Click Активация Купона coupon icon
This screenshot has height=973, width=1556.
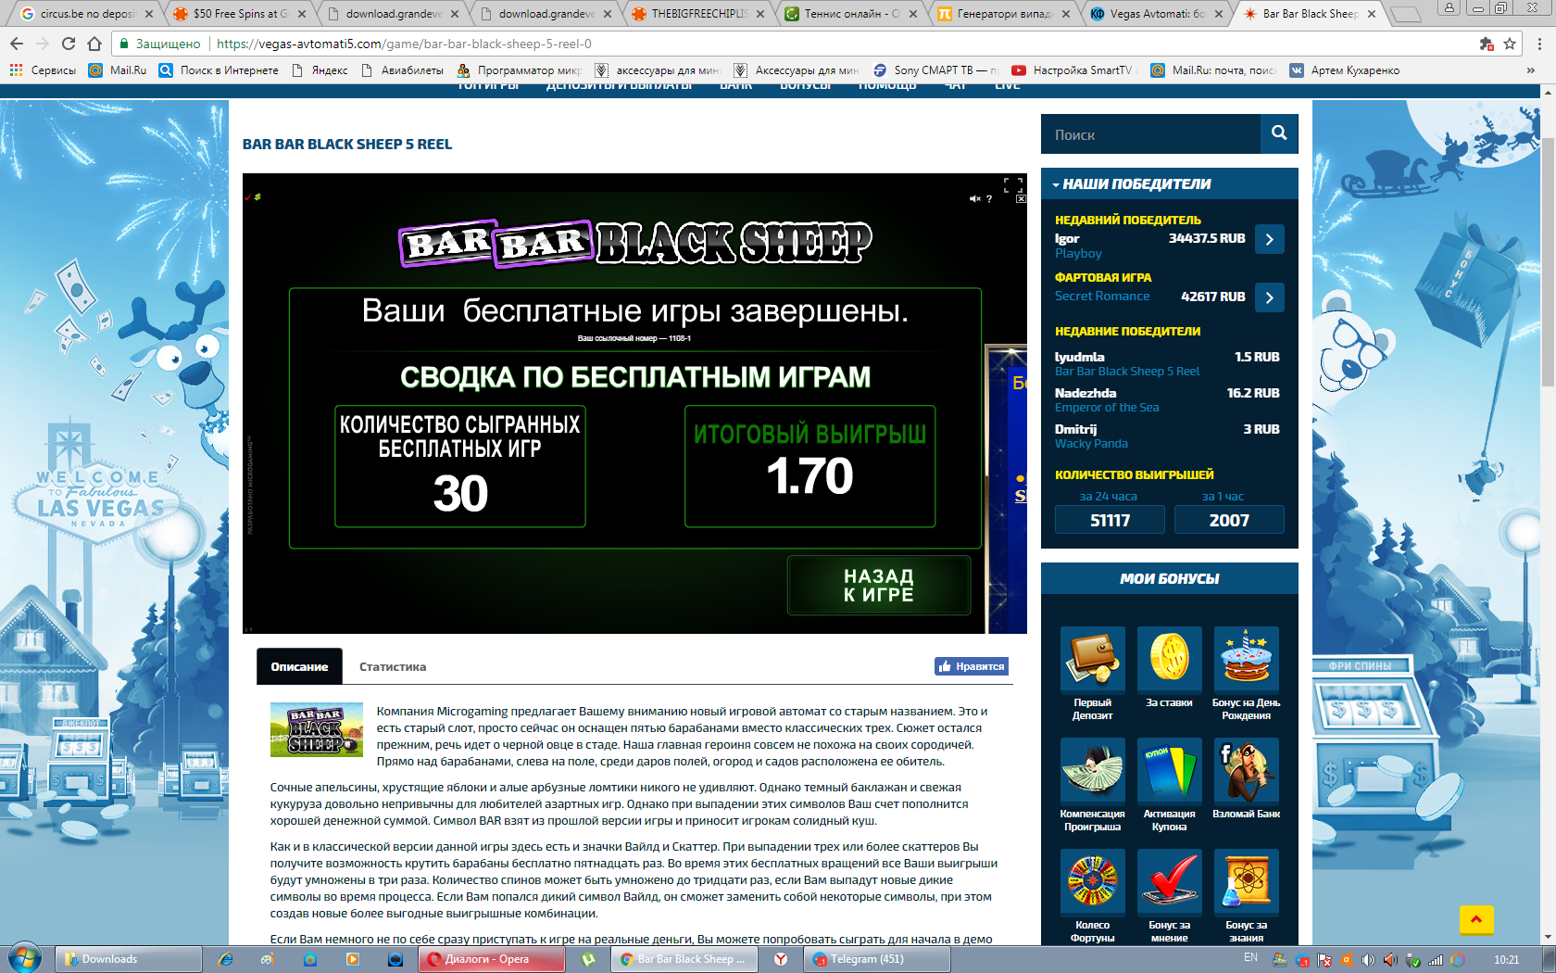point(1170,771)
